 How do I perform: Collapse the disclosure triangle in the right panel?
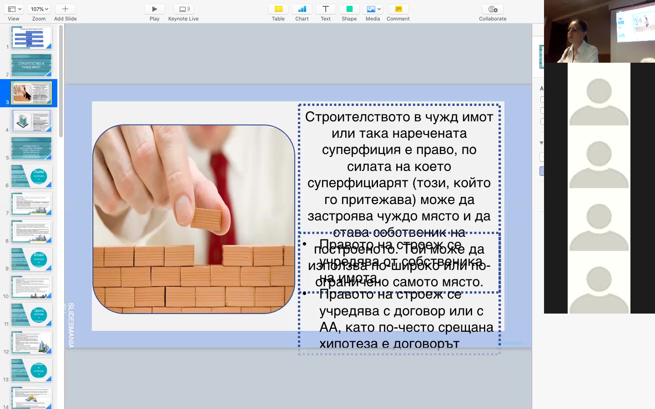click(541, 143)
